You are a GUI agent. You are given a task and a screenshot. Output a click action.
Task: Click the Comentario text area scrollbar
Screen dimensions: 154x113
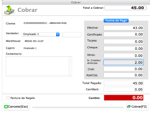[x=71, y=66]
